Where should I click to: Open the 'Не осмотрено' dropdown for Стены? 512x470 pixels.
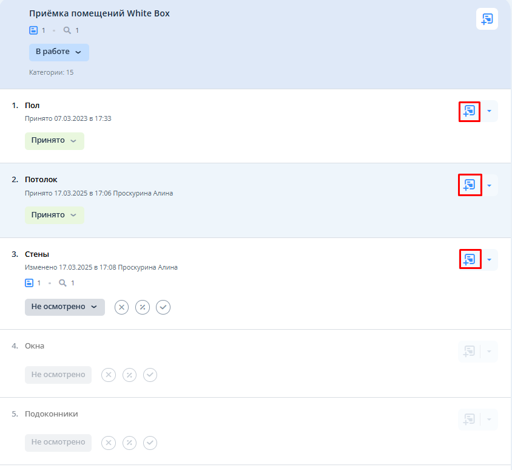64,307
